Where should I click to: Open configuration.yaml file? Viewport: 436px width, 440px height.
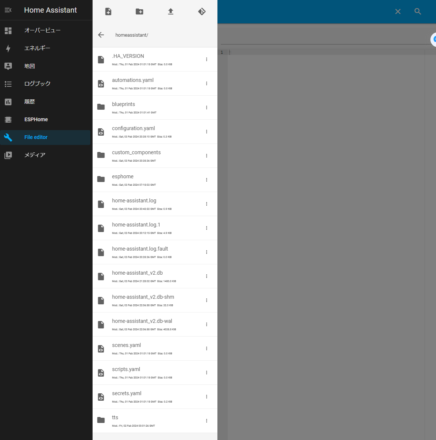[155, 132]
